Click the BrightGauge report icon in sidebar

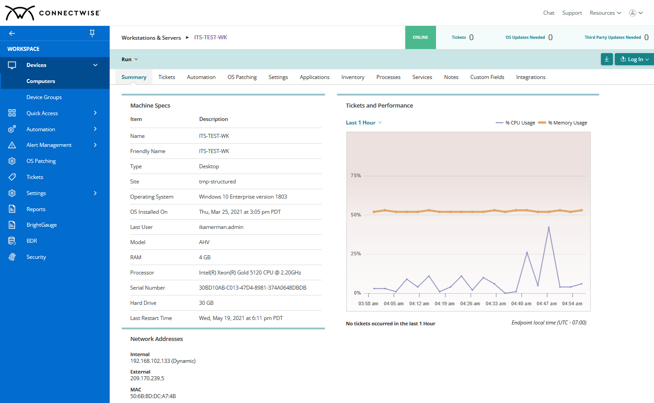click(12, 224)
